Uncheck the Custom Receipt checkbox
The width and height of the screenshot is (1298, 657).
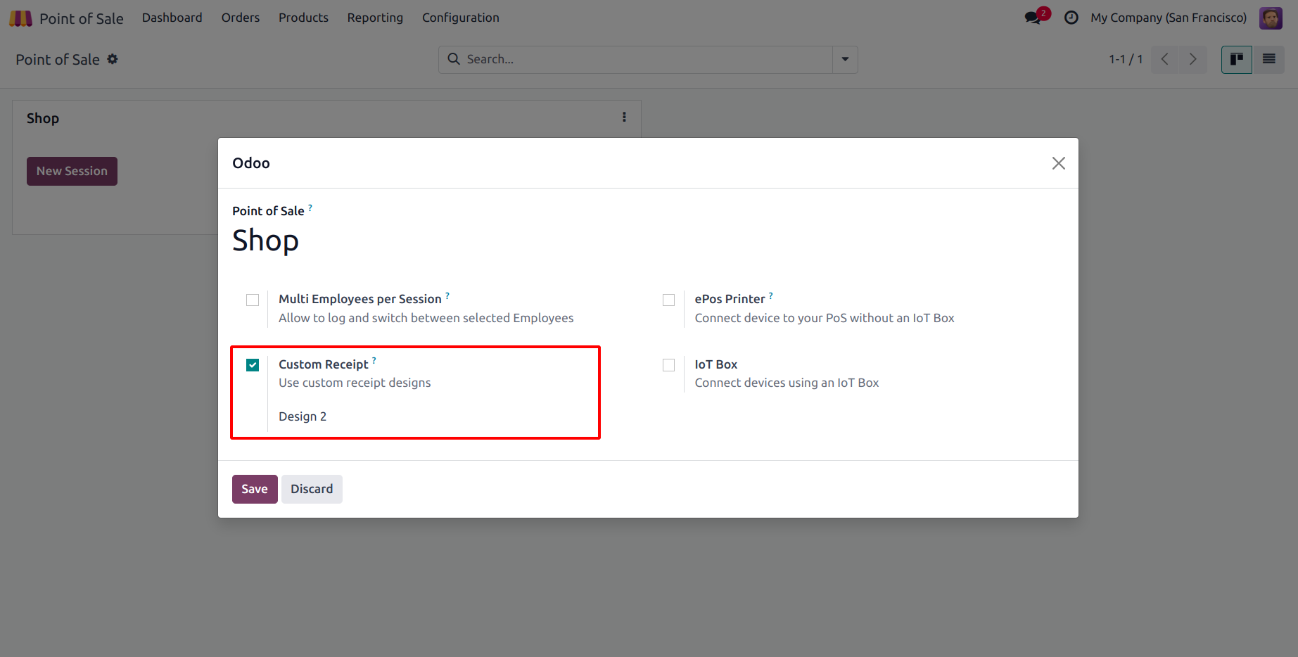[x=253, y=365]
